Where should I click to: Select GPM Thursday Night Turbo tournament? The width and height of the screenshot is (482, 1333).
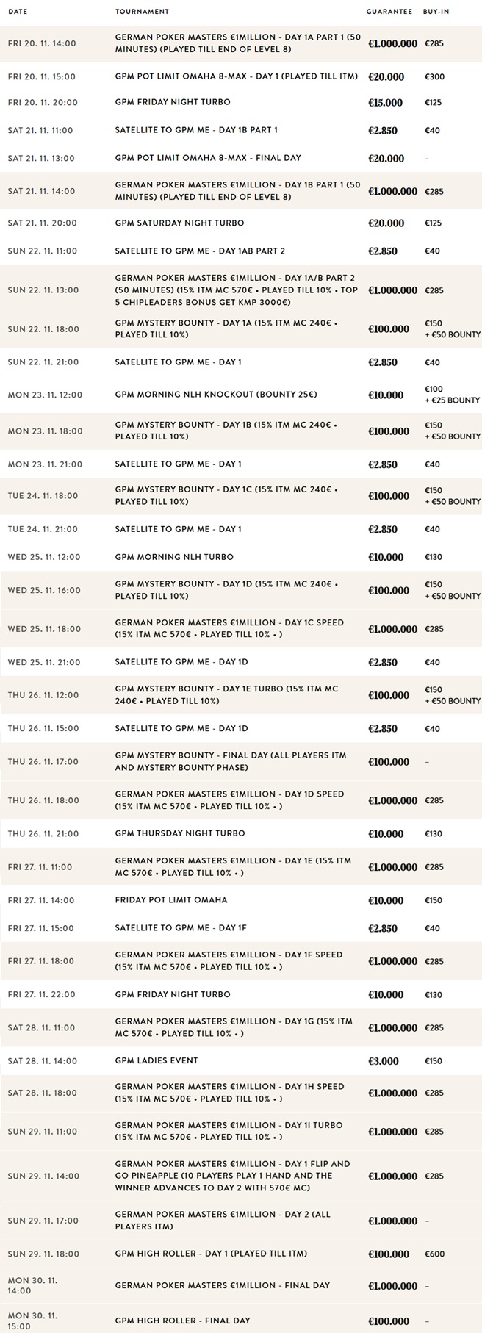pyautogui.click(x=241, y=833)
